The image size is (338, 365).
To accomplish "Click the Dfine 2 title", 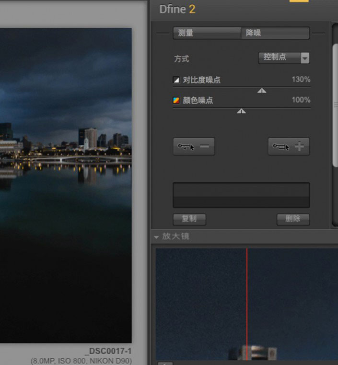I will point(177,9).
